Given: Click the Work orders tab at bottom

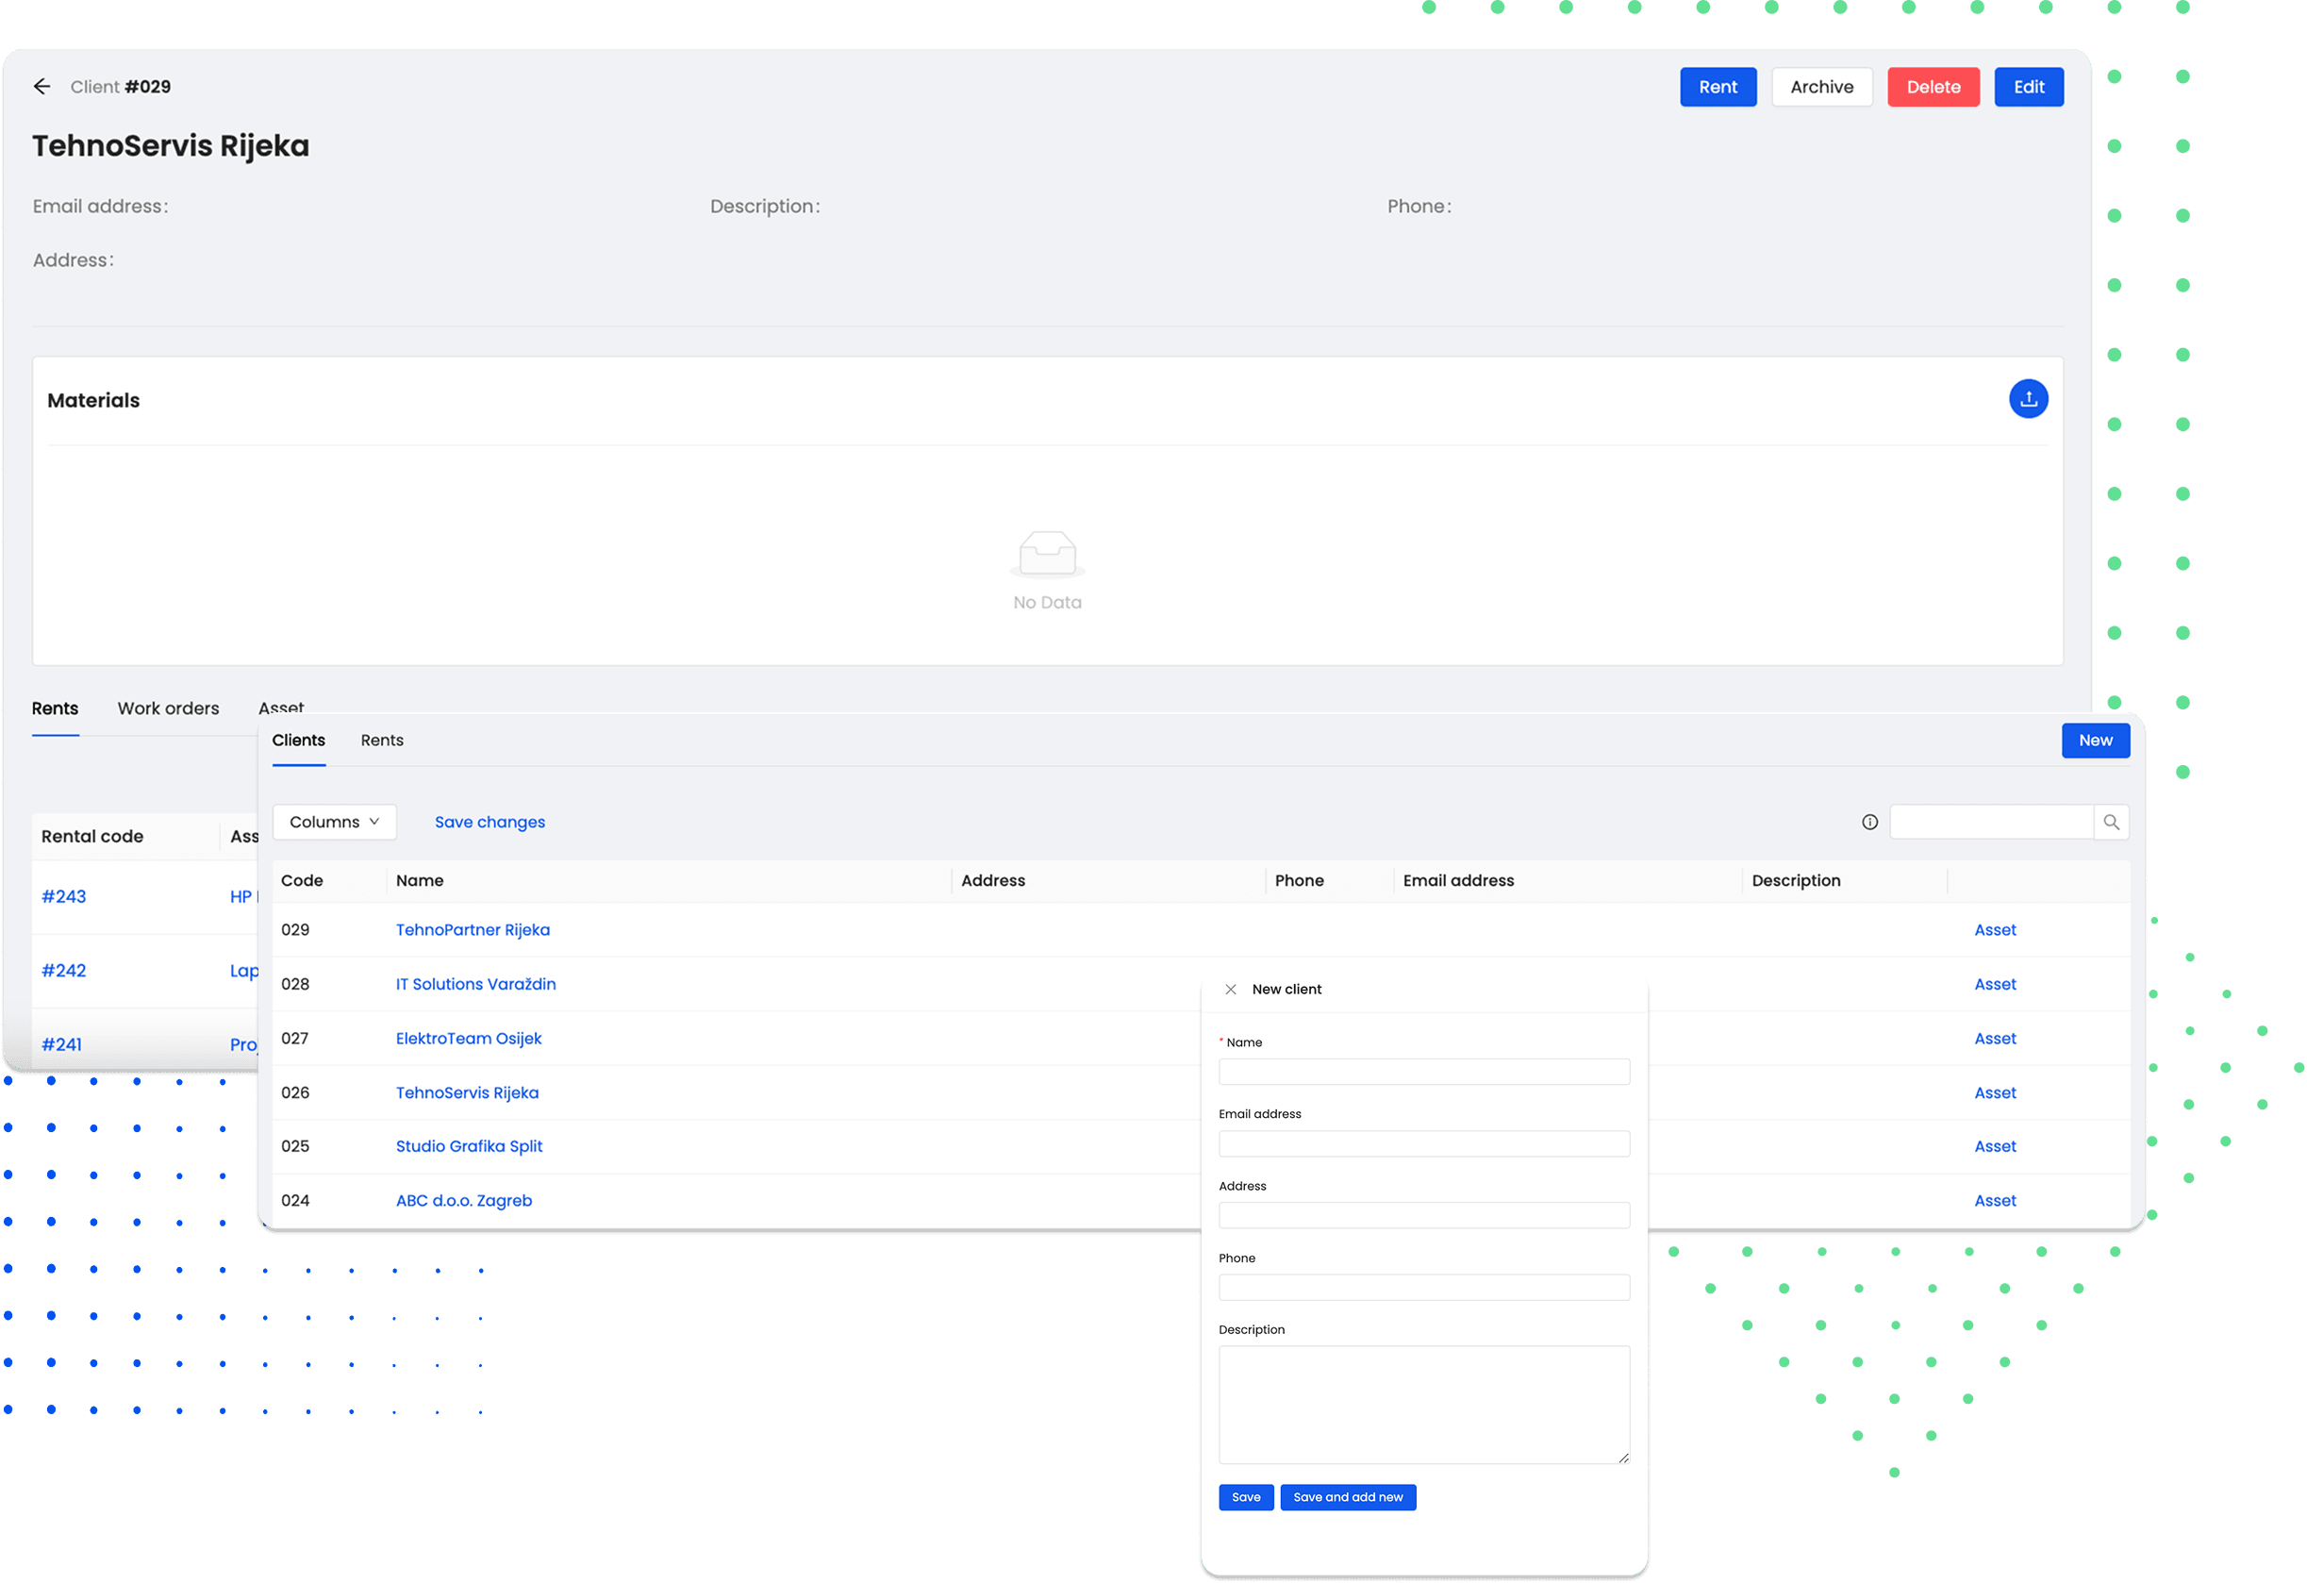Looking at the screenshot, I should coord(168,707).
